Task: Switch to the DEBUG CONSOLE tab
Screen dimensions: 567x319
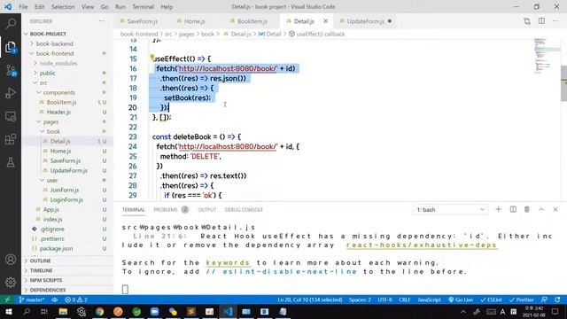Action: point(244,210)
